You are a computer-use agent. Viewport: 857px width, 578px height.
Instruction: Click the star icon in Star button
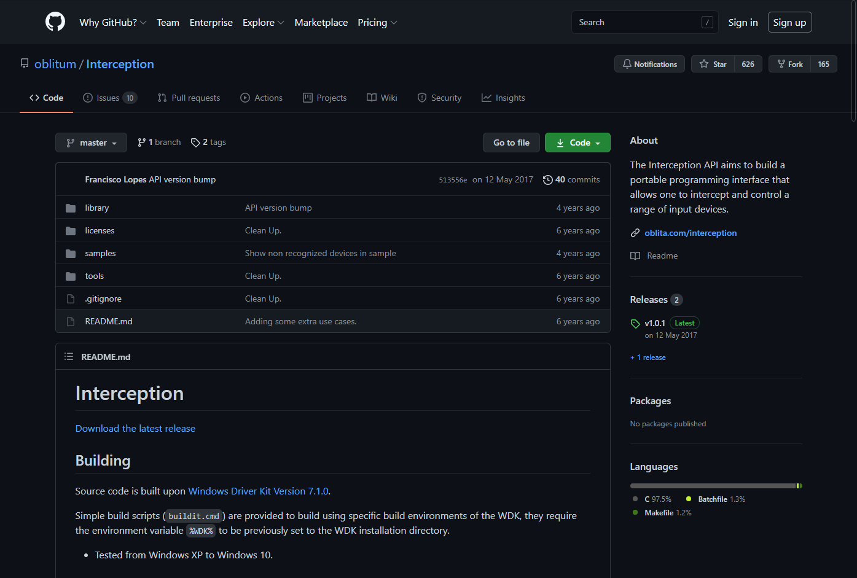point(704,64)
